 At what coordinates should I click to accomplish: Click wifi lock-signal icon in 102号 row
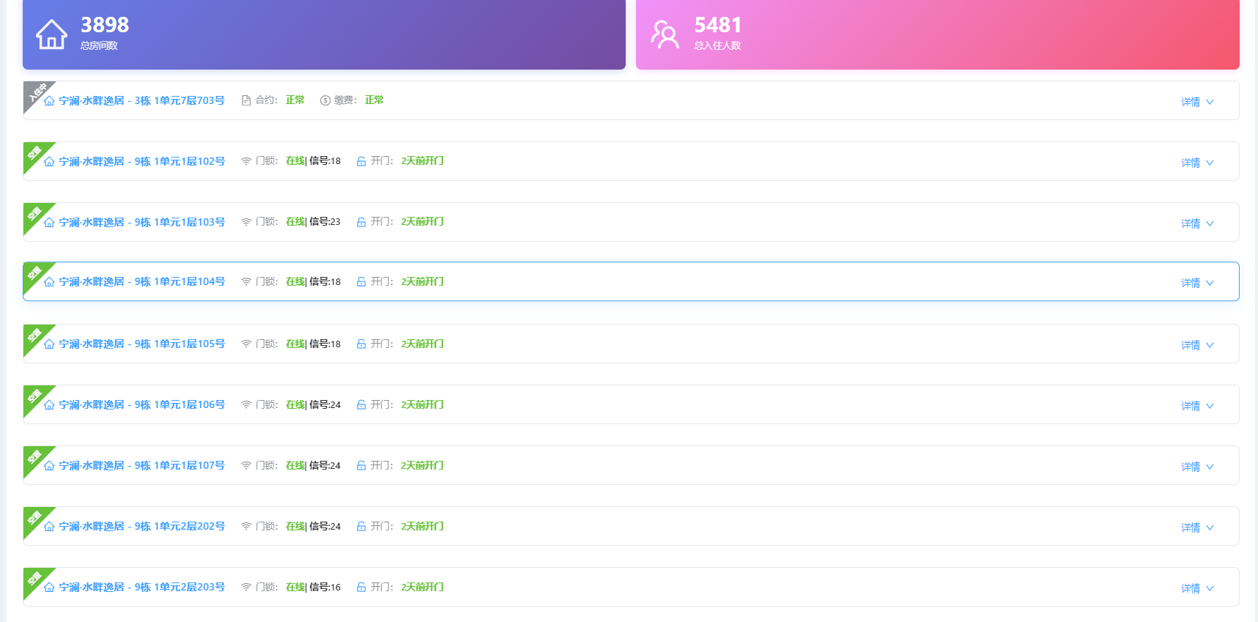pos(246,161)
